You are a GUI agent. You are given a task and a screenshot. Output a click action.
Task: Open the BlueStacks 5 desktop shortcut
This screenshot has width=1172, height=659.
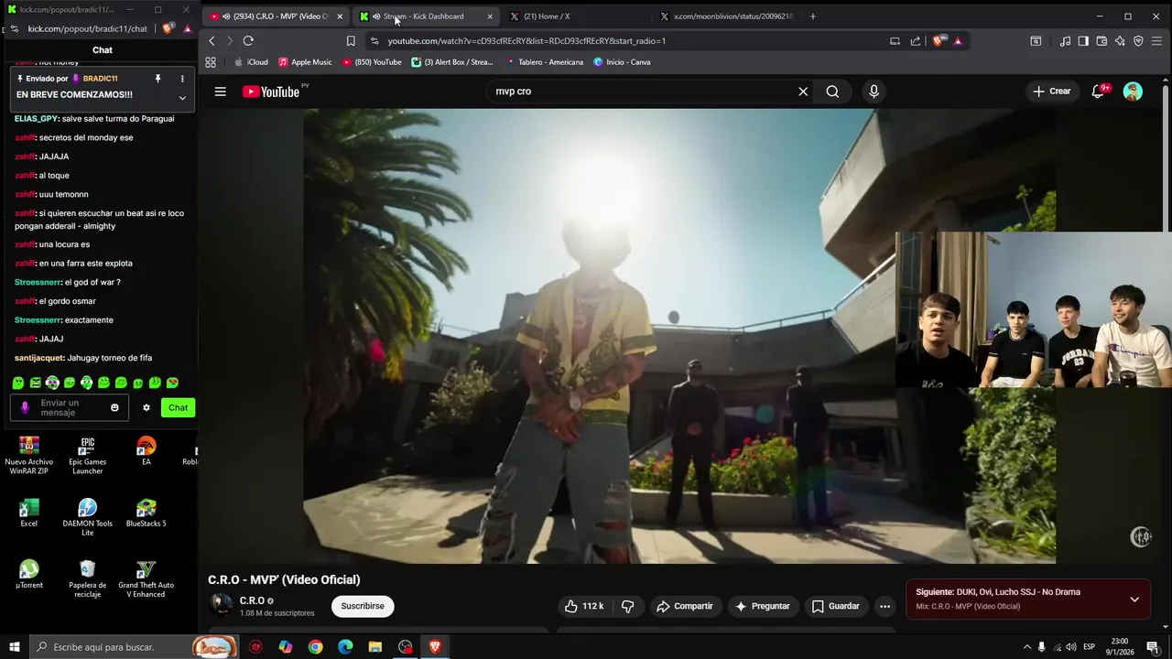point(146,513)
